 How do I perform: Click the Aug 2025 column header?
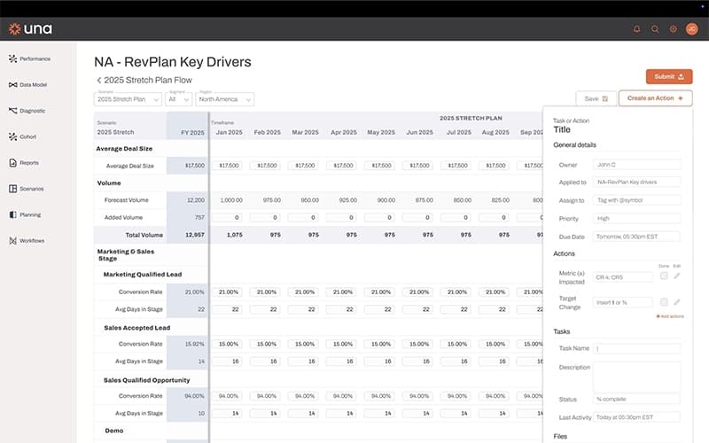tap(495, 132)
